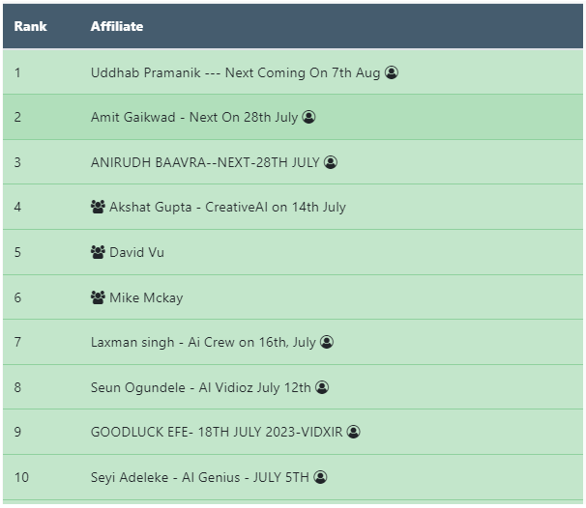The image size is (586, 508).
Task: Click the group icon before Akshat Gupta
Action: pyautogui.click(x=98, y=207)
